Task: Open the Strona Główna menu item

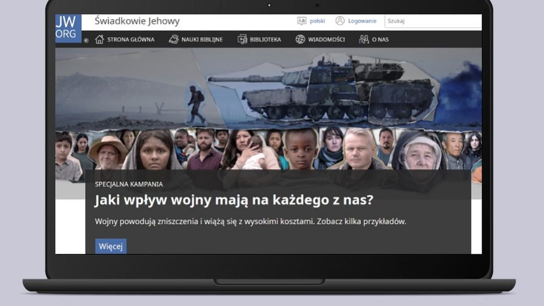Action: [x=131, y=39]
